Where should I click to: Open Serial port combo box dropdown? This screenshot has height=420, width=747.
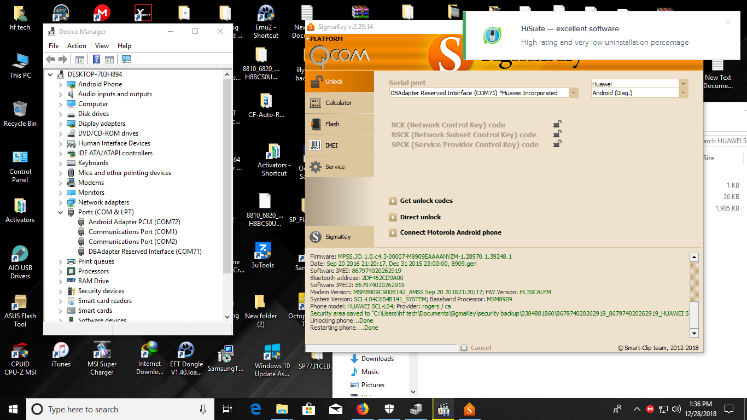[x=574, y=93]
